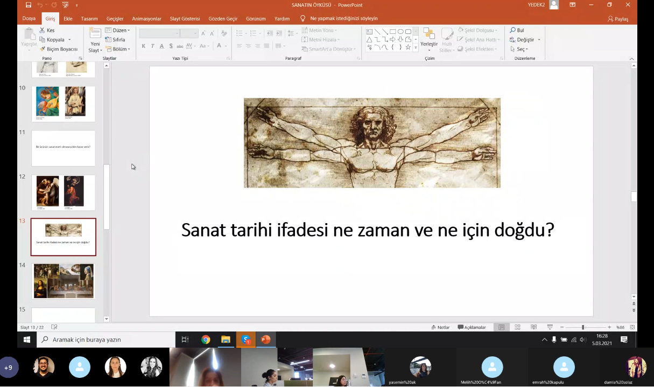The image size is (654, 387).
Task: Click the slide panel vertical scrollbar thumb
Action: pos(106,197)
